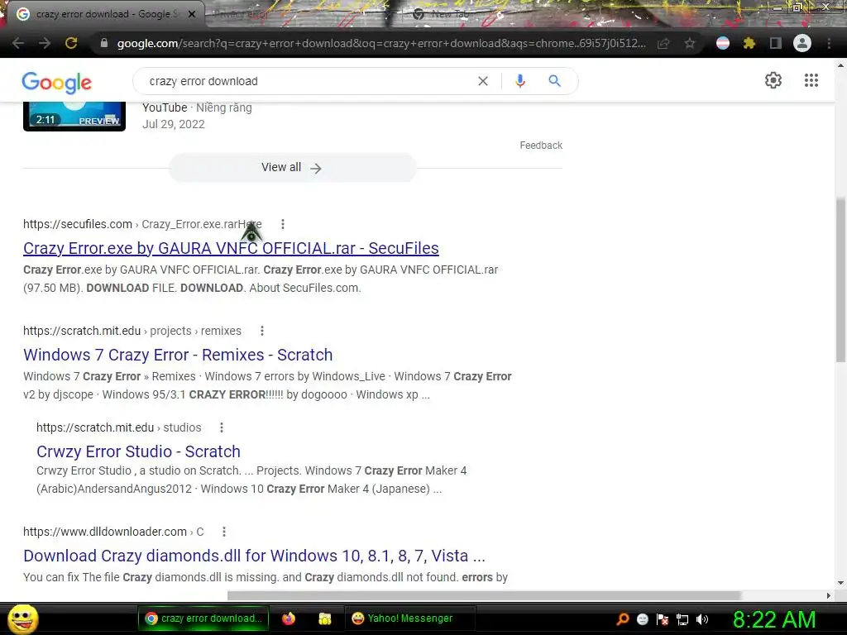Open the flag with red X tray icon

tap(663, 619)
